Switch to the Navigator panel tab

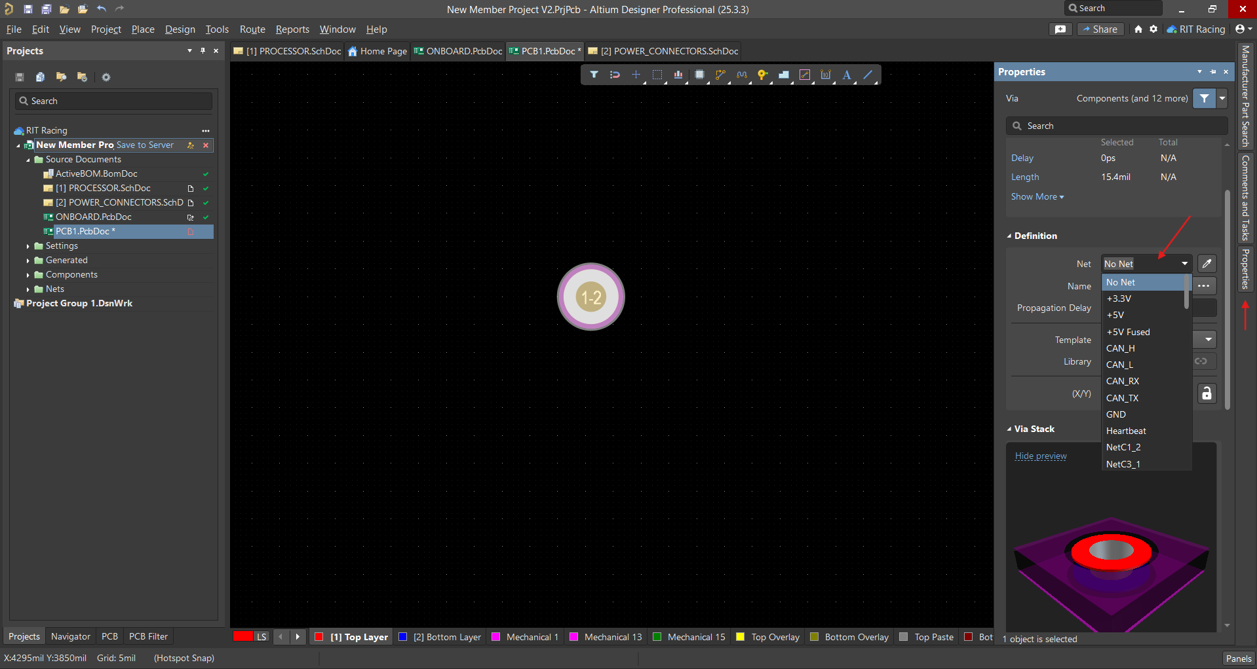pos(71,636)
